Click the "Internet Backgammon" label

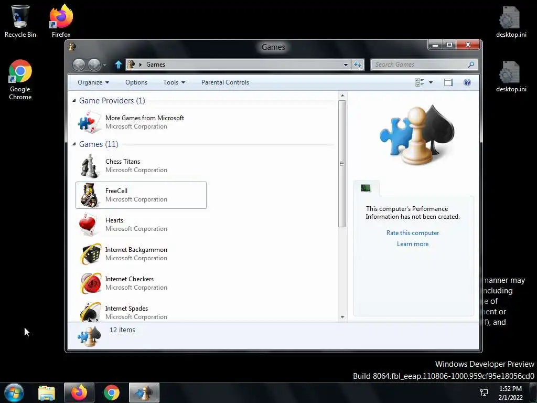click(136, 249)
